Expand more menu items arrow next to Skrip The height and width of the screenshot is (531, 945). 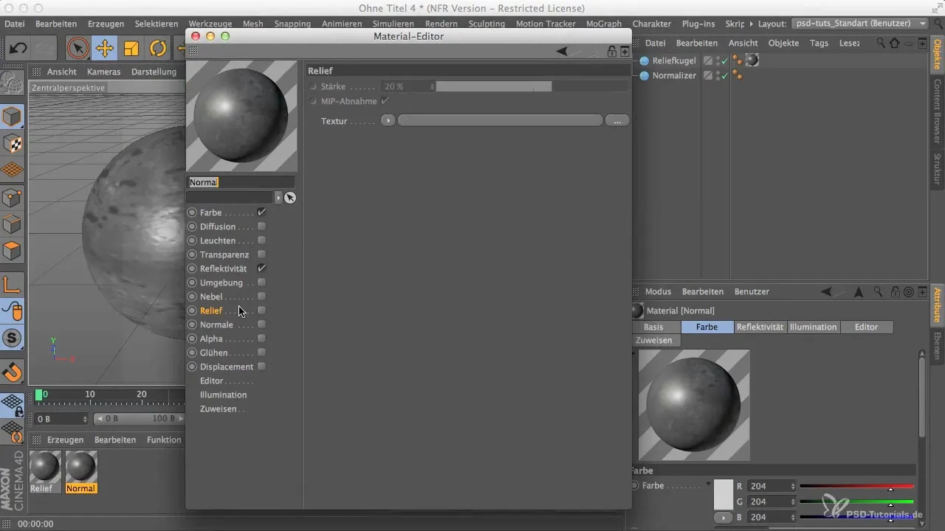point(751,24)
